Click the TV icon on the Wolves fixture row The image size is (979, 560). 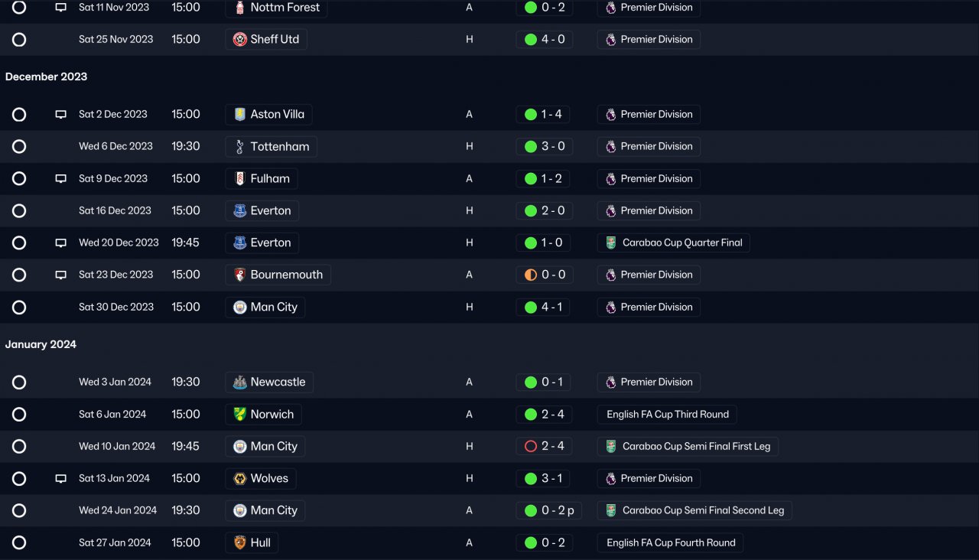coord(60,479)
